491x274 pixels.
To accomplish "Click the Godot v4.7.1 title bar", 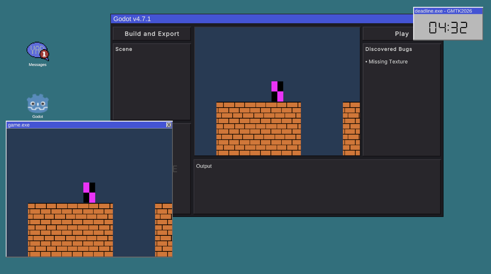I will tap(262, 19).
